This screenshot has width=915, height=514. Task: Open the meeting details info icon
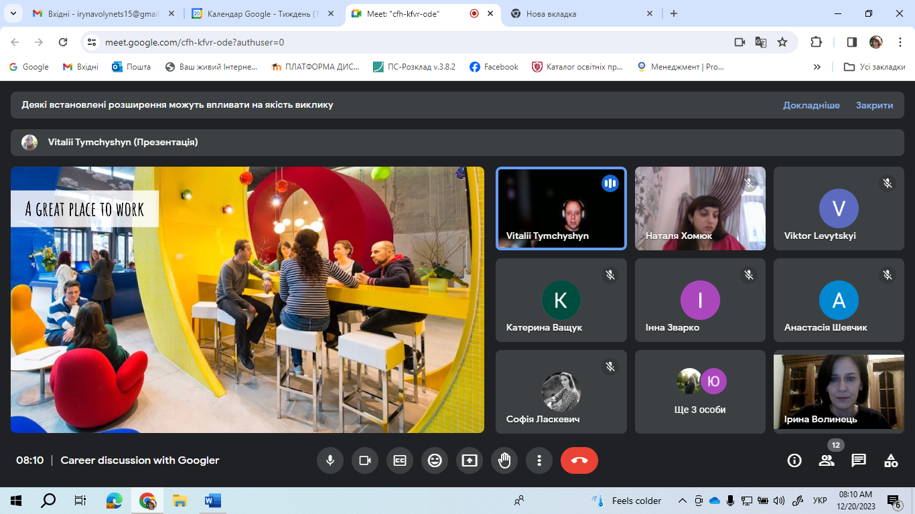(794, 460)
